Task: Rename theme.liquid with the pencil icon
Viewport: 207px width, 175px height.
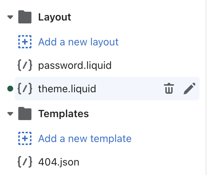Action: [x=189, y=89]
